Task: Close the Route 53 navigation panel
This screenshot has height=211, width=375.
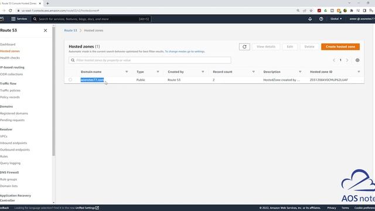Action: tap(46, 30)
